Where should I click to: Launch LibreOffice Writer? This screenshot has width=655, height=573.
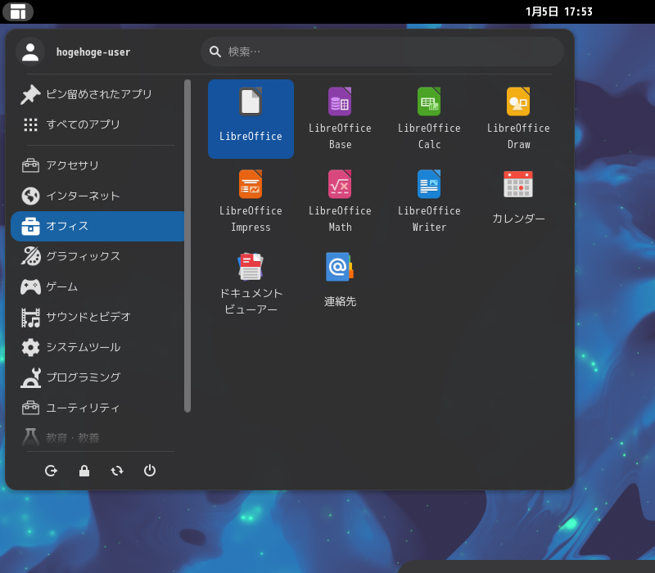(x=429, y=201)
